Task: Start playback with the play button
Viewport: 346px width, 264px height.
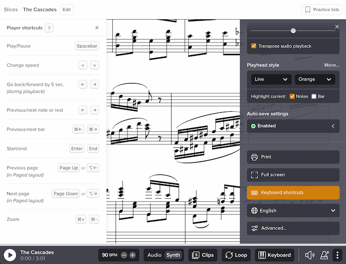Action: pyautogui.click(x=10, y=255)
